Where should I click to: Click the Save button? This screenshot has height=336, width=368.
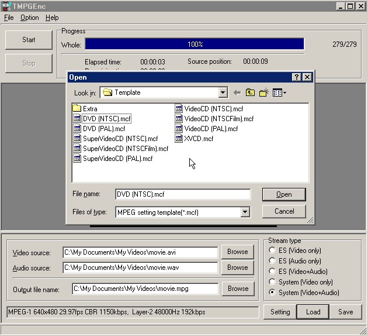tap(345, 312)
